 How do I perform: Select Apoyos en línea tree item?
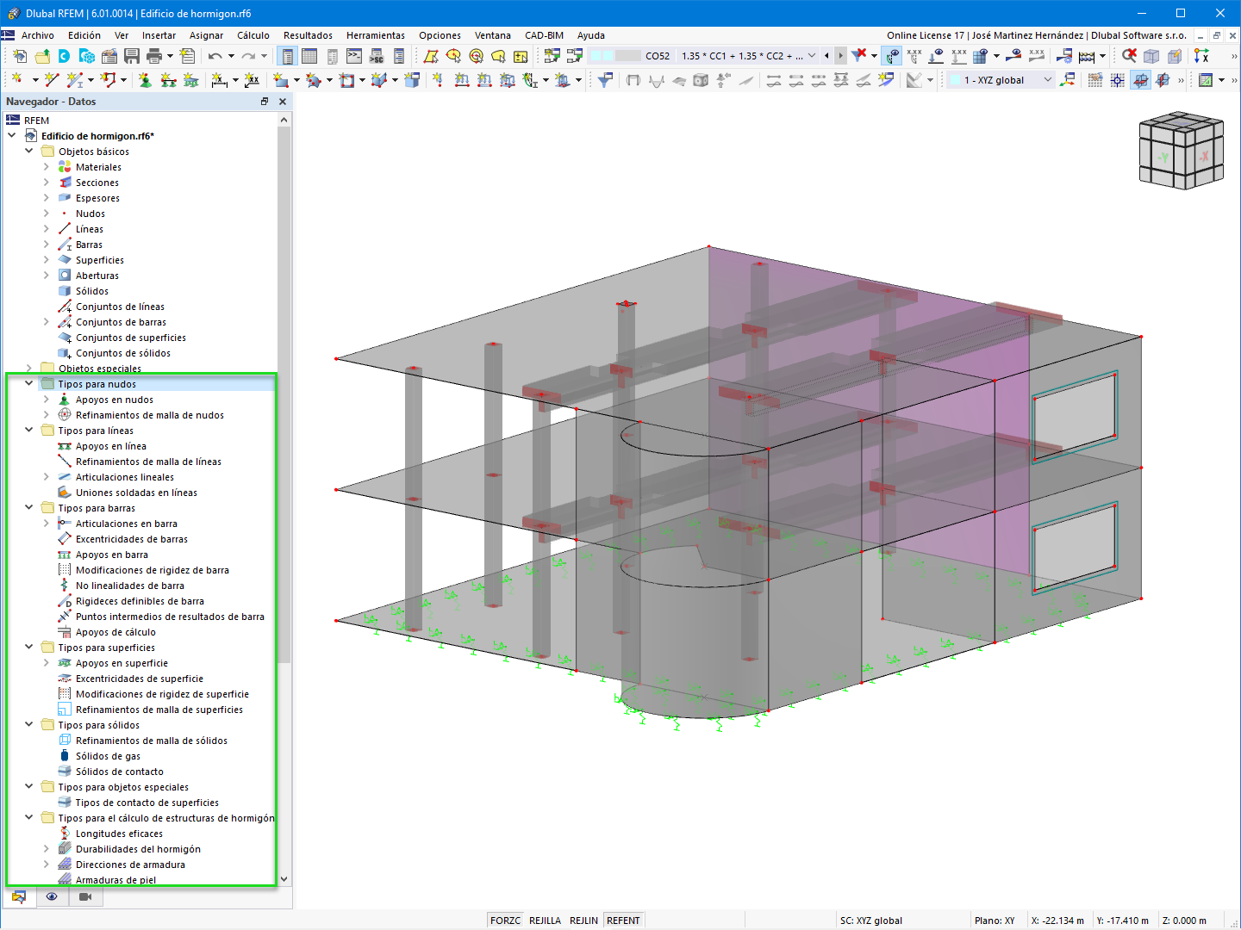coord(111,446)
